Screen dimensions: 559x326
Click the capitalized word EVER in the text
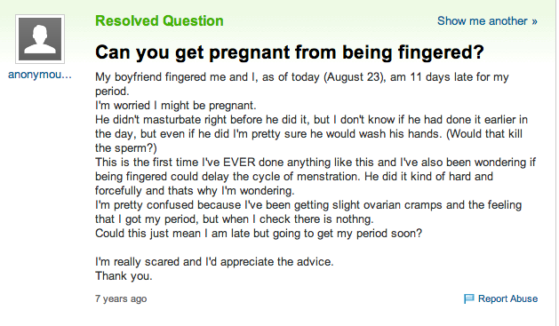[x=239, y=163]
